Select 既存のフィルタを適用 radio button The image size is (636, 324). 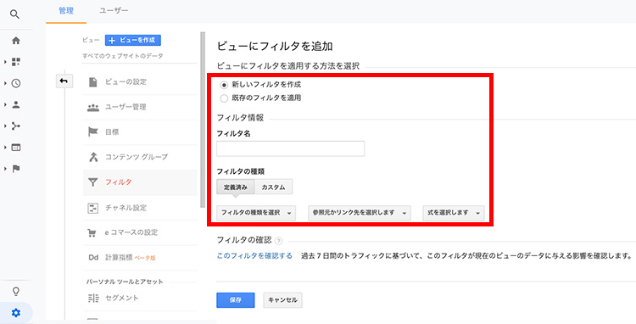point(224,98)
